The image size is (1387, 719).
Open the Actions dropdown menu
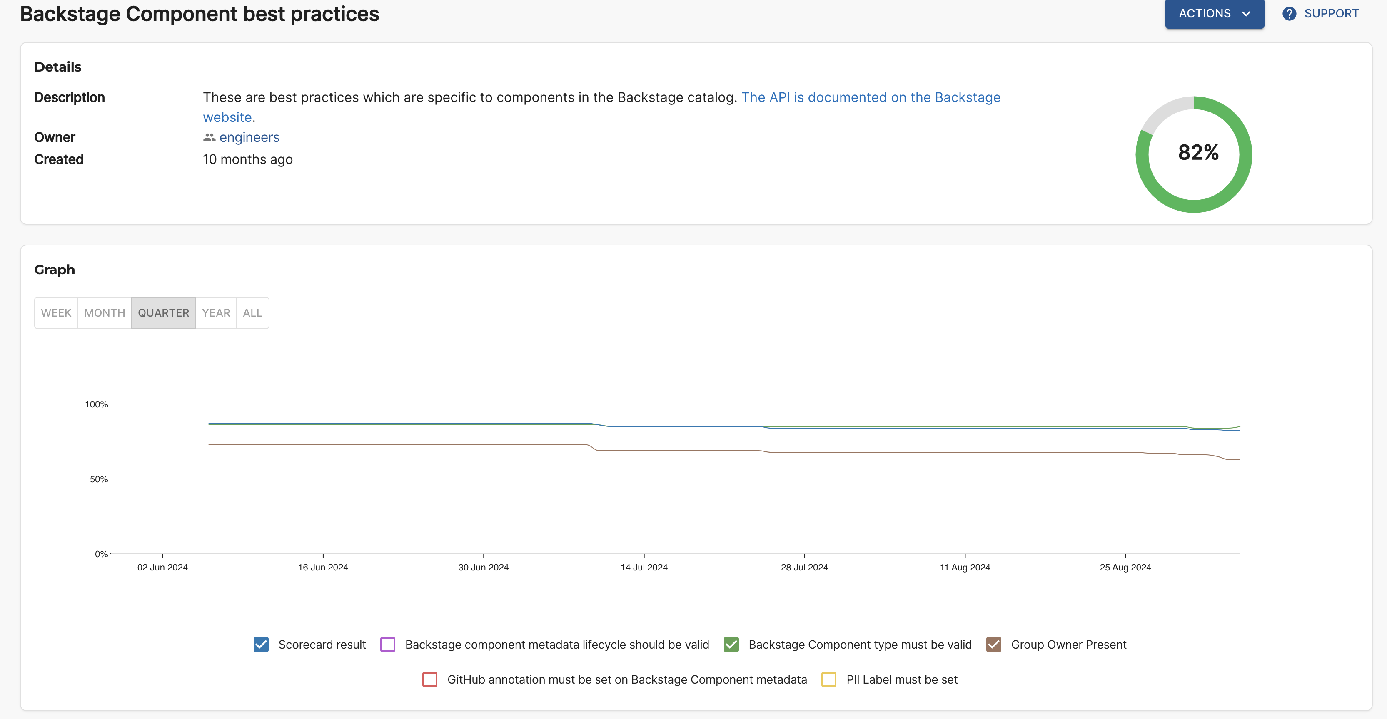pos(1214,13)
